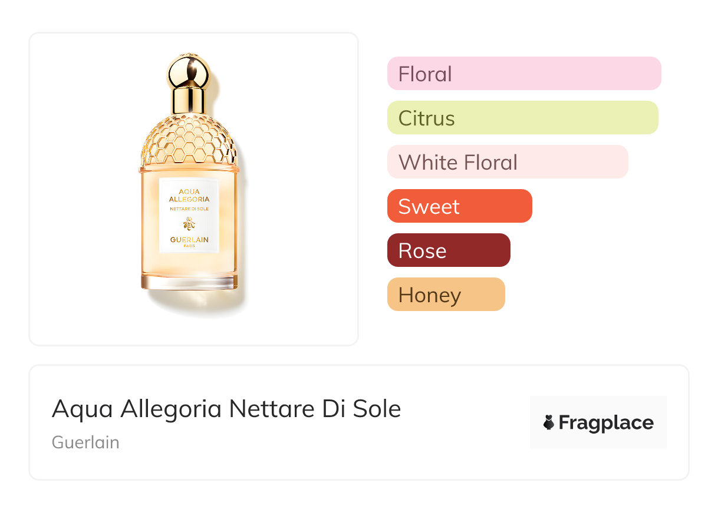This screenshot has width=718, height=509.
Task: Click the AQUA ALLEGORIA text on bottle
Action: [x=189, y=195]
